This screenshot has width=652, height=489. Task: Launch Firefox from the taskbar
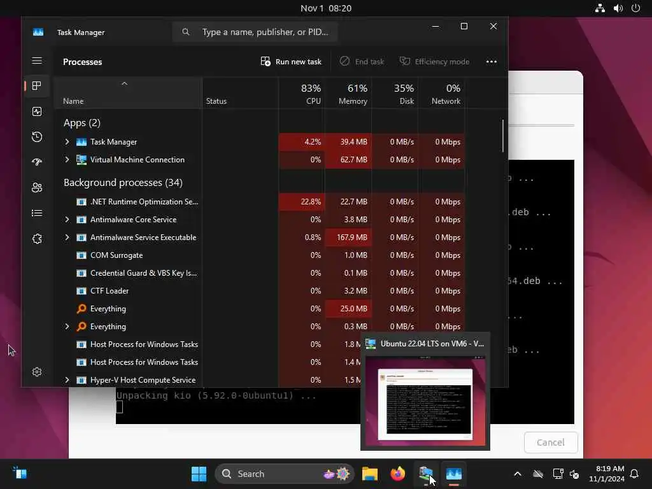[398, 474]
